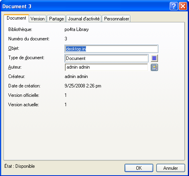Go to the Journal d'activité tab

[x=84, y=19]
